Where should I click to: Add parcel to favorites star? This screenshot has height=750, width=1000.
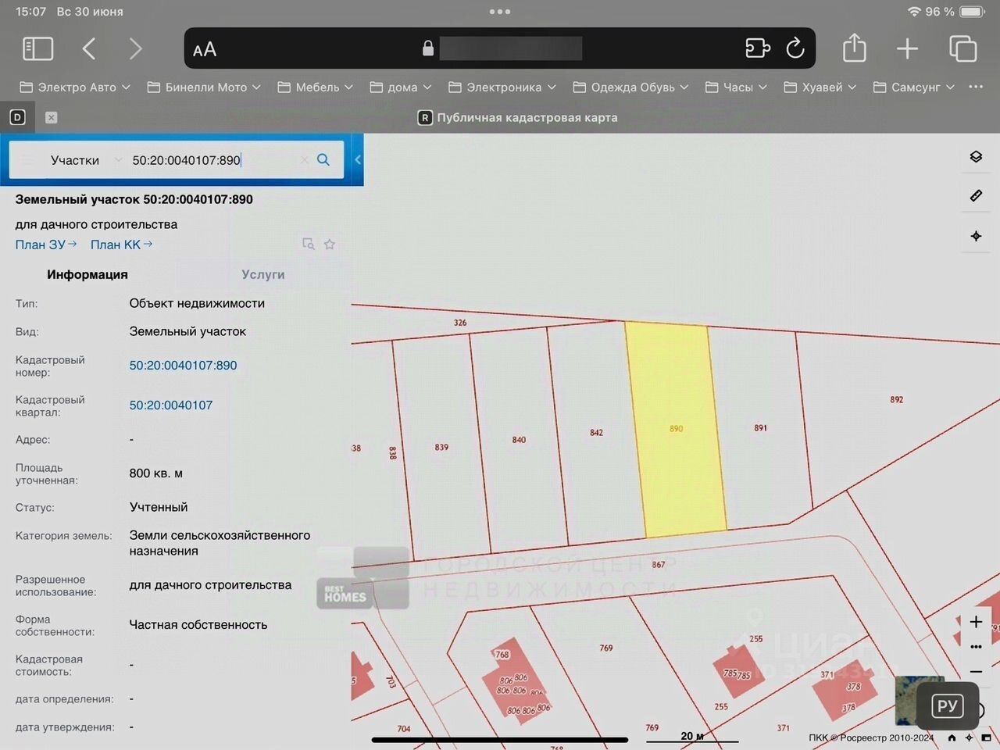coord(330,245)
